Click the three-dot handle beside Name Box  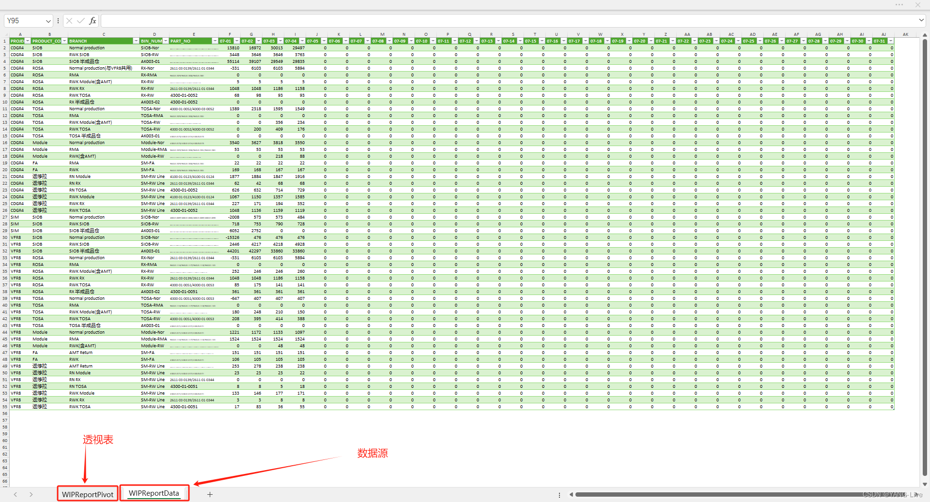(58, 21)
